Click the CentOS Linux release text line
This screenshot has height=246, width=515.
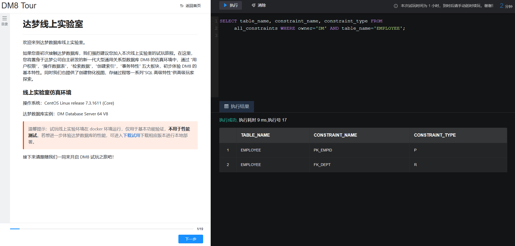68,103
